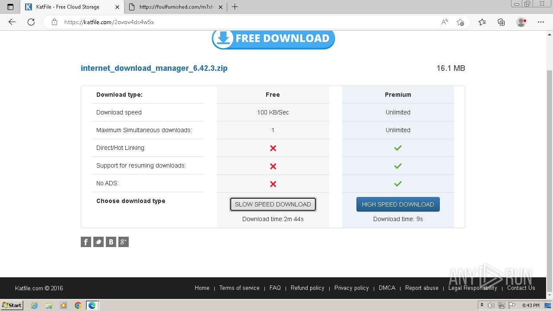Share the file on Google Plus

click(x=124, y=242)
